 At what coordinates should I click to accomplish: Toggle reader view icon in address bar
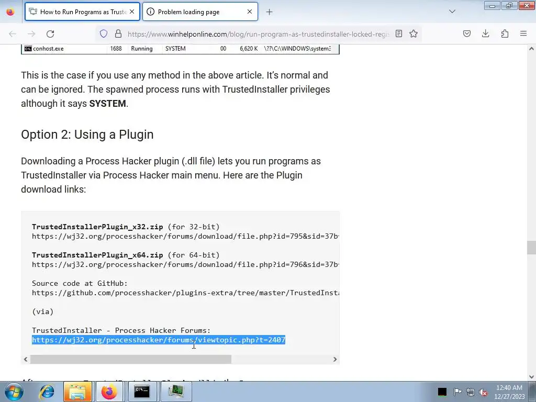coord(398,33)
